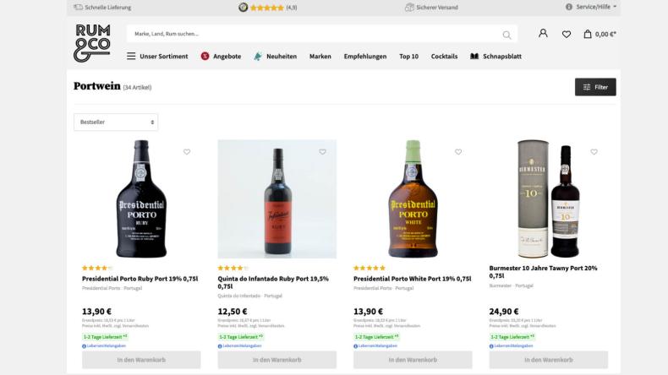Add Presidential Porto Ruby to Warenkorb
The image size is (668, 375).
(141, 360)
